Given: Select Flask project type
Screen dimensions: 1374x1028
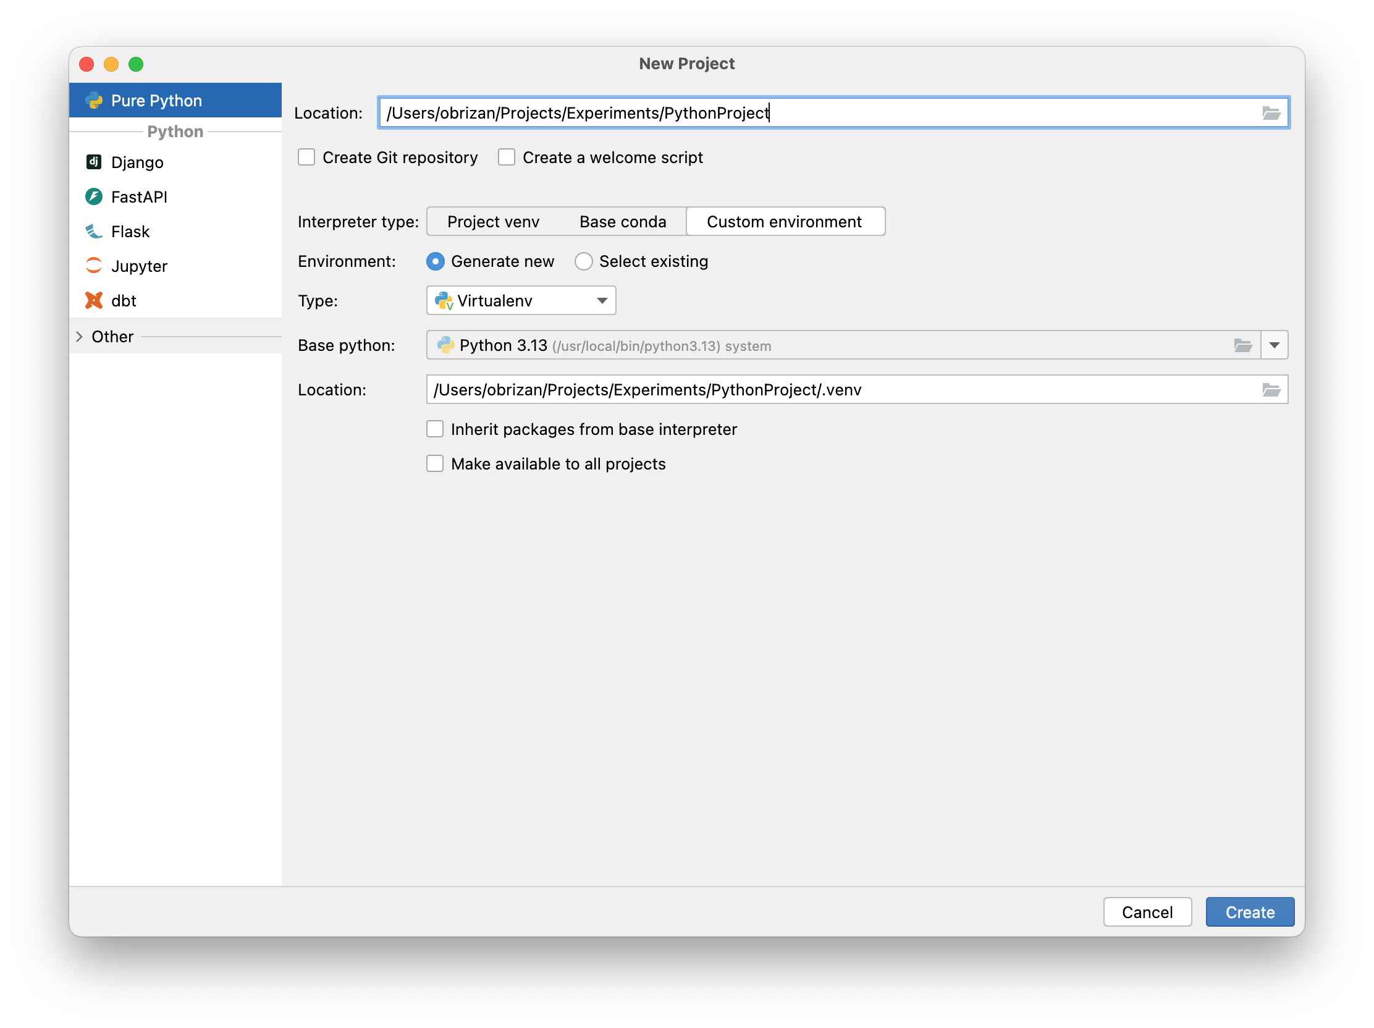Looking at the screenshot, I should pyautogui.click(x=175, y=232).
